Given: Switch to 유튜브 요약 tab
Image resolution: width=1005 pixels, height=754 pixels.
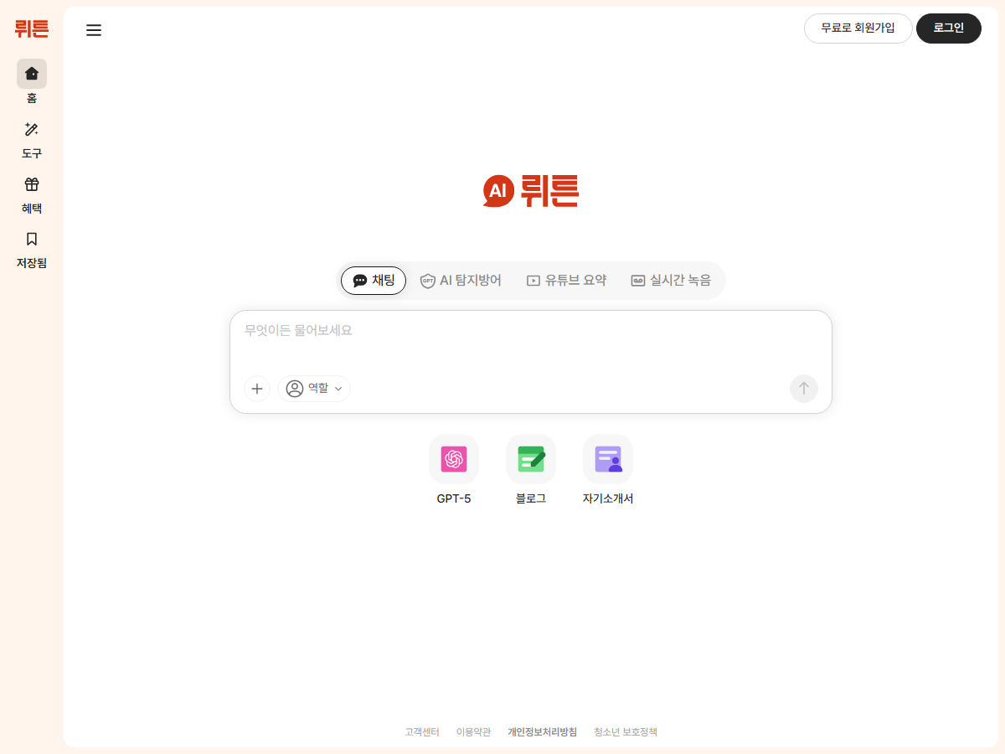Looking at the screenshot, I should point(566,281).
